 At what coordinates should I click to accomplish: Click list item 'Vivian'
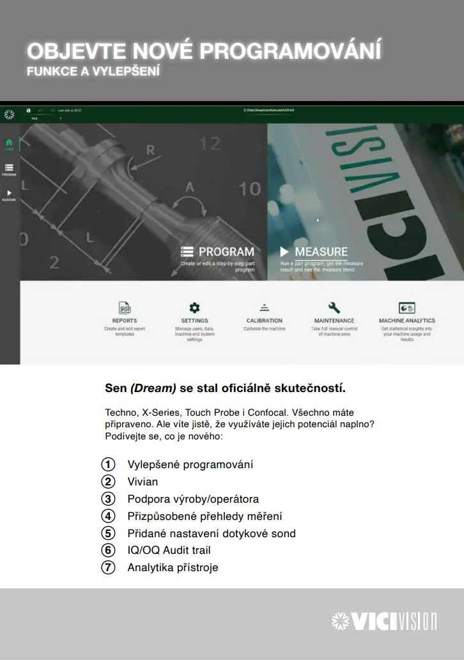coord(143,482)
